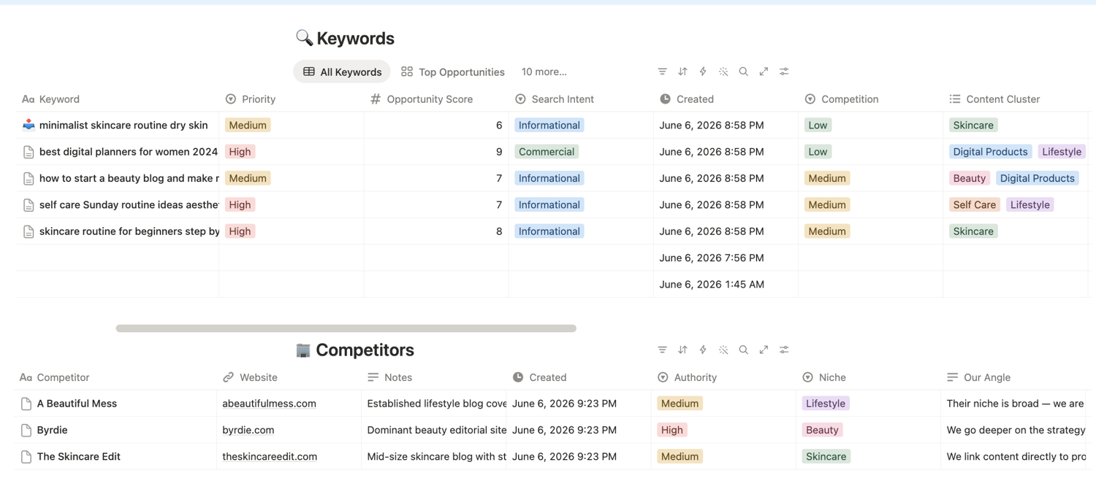The image size is (1096, 489).
Task: Click page icon of minimalist skincare routine row
Action: coord(28,125)
